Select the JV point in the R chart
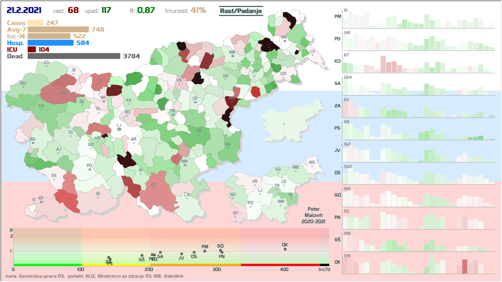502x282 pixels. pos(181,254)
